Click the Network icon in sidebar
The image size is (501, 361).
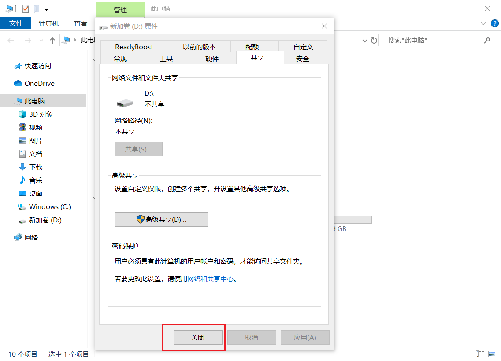[x=18, y=237]
